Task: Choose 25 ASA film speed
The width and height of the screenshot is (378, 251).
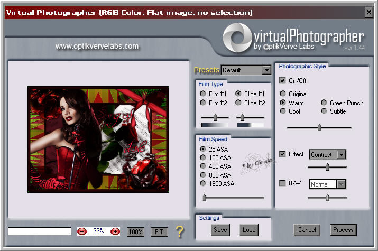Action: click(203, 149)
